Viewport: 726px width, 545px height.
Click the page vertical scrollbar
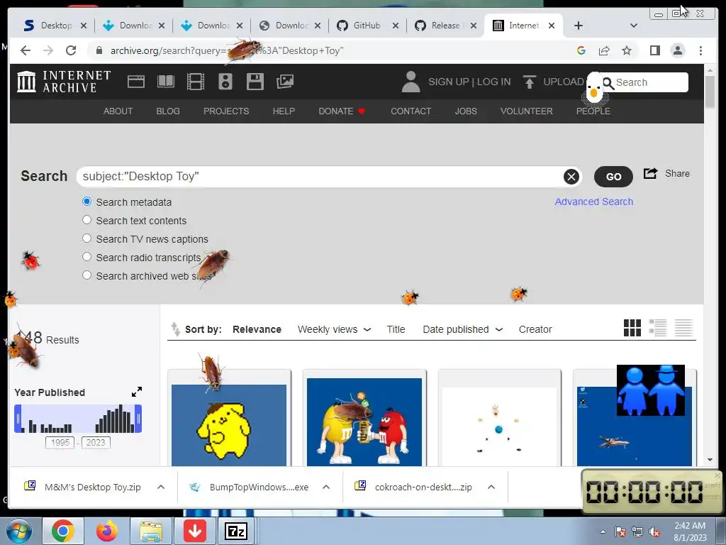pyautogui.click(x=710, y=92)
